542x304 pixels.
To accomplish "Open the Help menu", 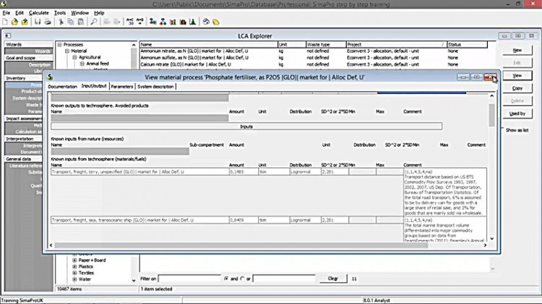I will click(x=99, y=13).
